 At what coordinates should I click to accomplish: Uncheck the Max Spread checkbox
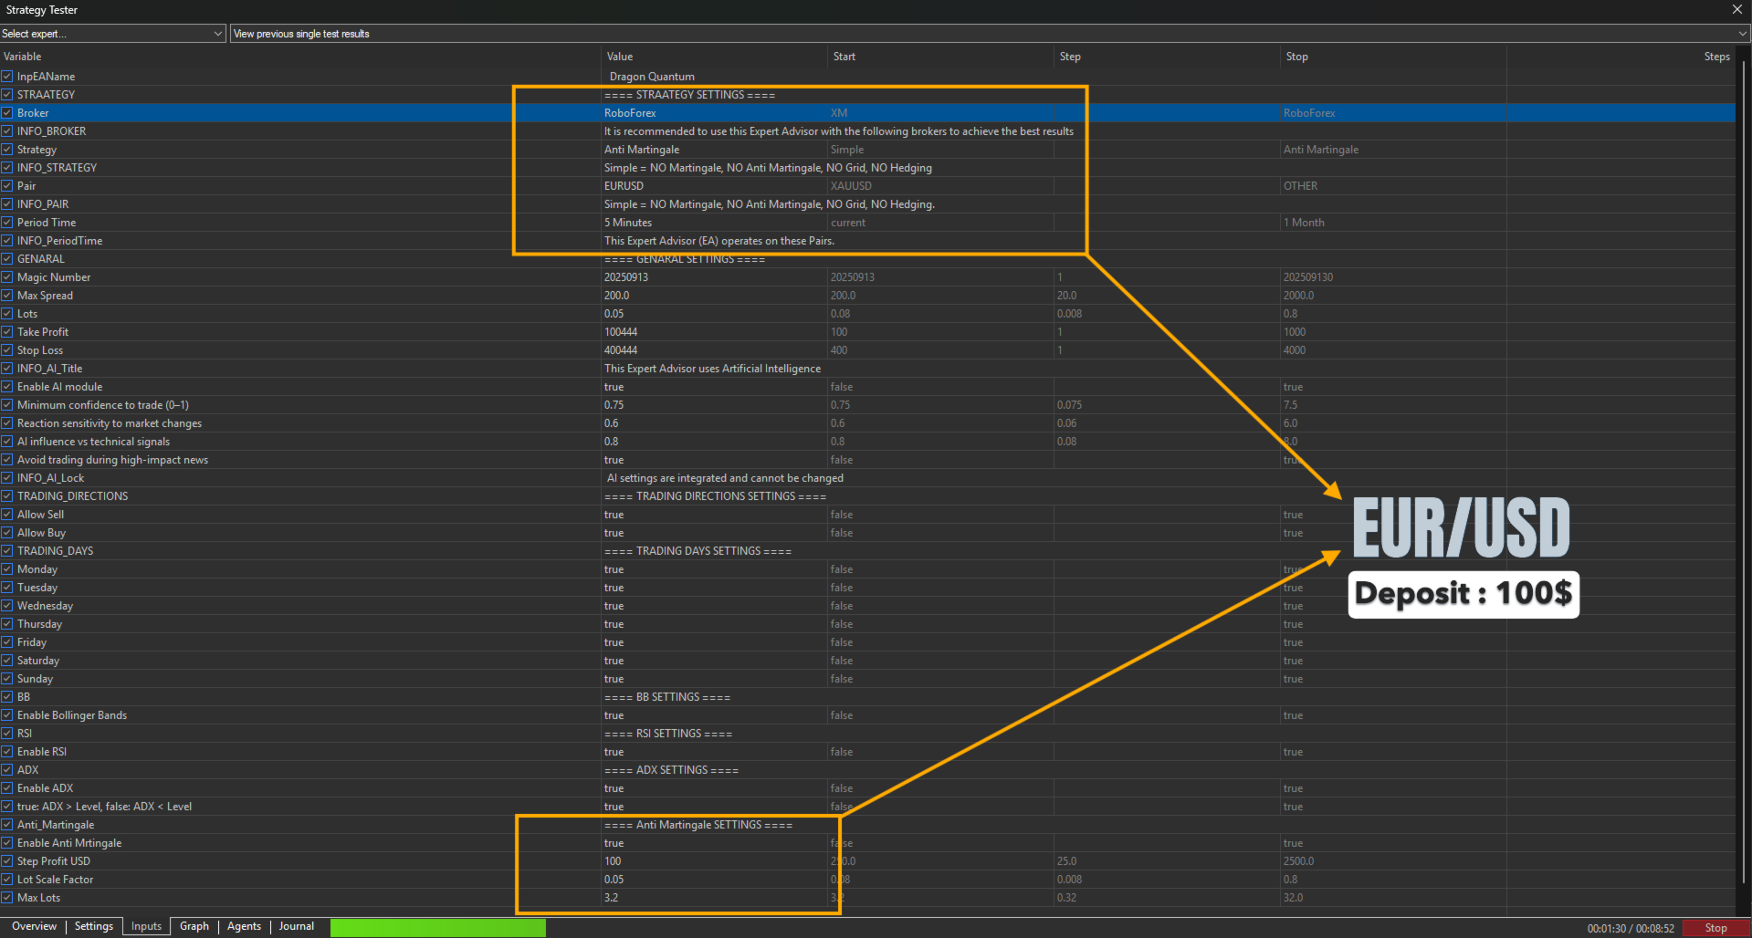(7, 296)
